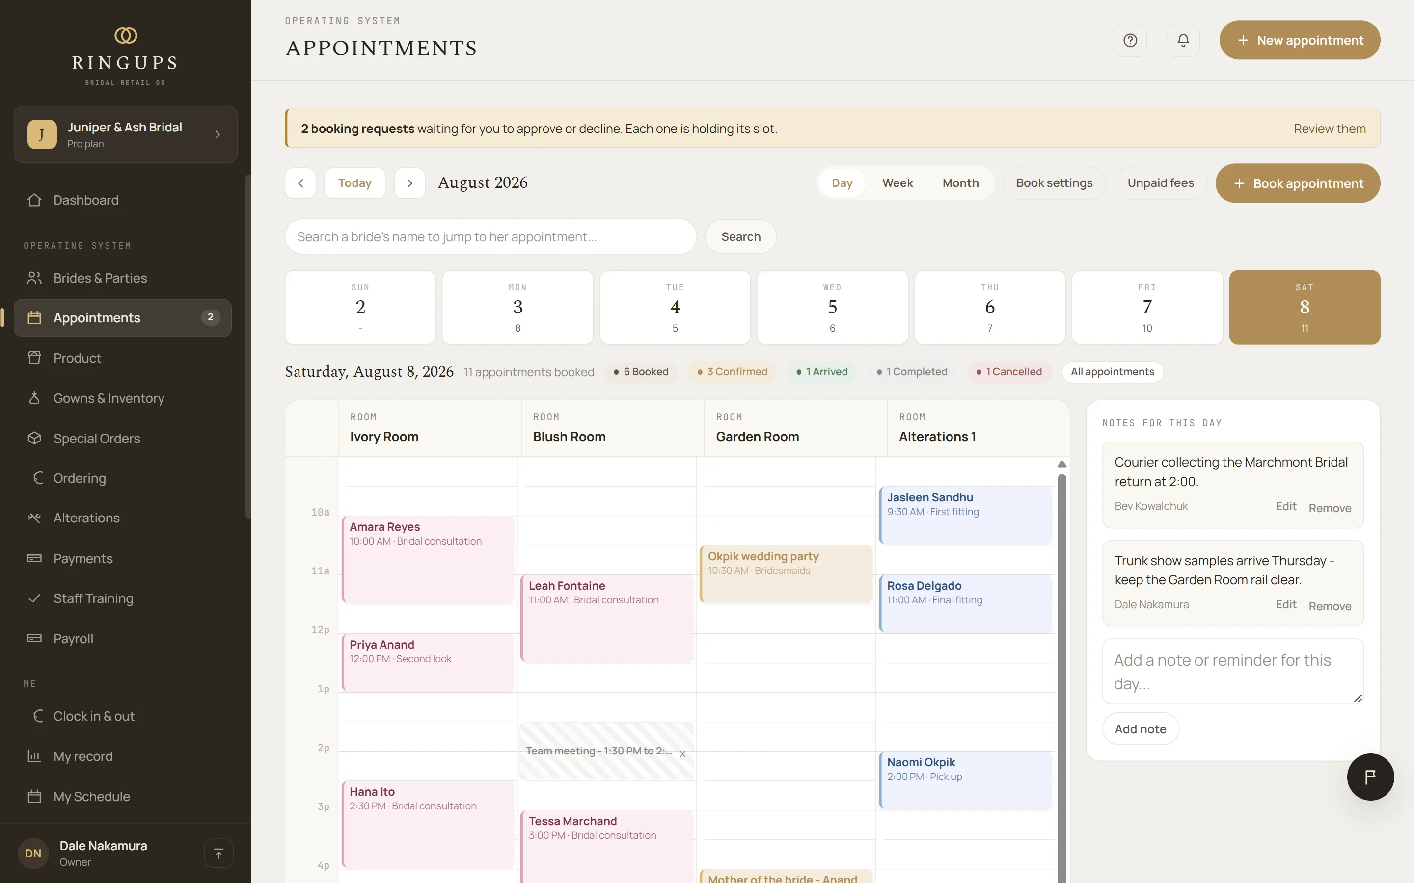Open Clock in & out
This screenshot has height=883, width=1414.
click(x=123, y=716)
